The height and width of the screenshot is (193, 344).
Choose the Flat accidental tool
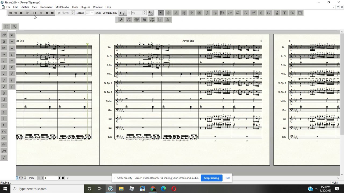click(4, 118)
